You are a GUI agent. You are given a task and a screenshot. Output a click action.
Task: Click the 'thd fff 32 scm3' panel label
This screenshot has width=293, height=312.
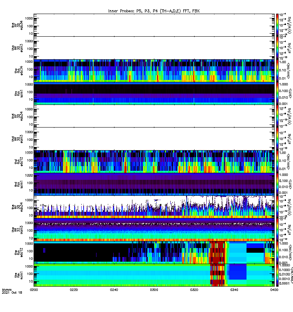click(x=17, y=139)
